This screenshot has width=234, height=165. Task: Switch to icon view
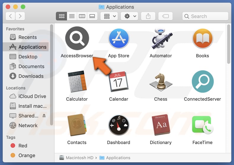(x=62, y=16)
